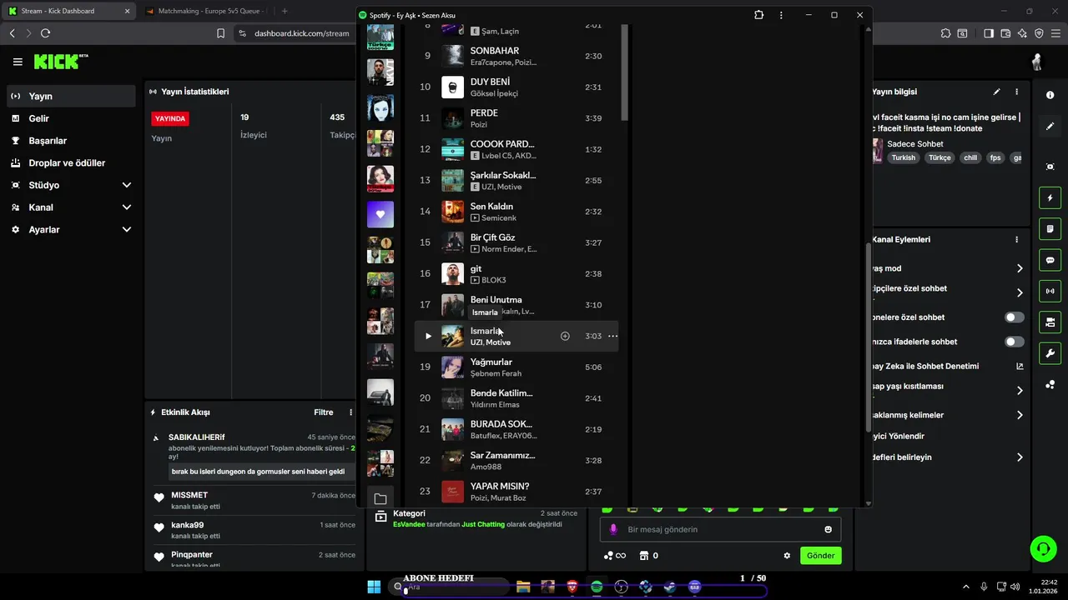Open 'defleri belirleyin' chevron option
This screenshot has height=600, width=1068.
click(1020, 457)
